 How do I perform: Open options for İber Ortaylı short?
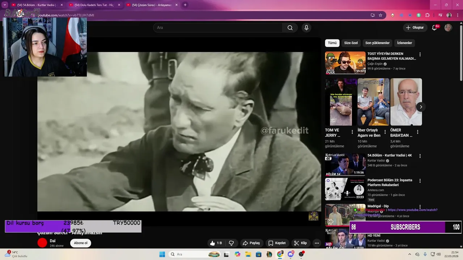385,132
